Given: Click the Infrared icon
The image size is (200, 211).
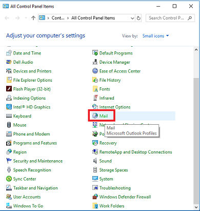Looking at the screenshot, I should pyautogui.click(x=95, y=98).
